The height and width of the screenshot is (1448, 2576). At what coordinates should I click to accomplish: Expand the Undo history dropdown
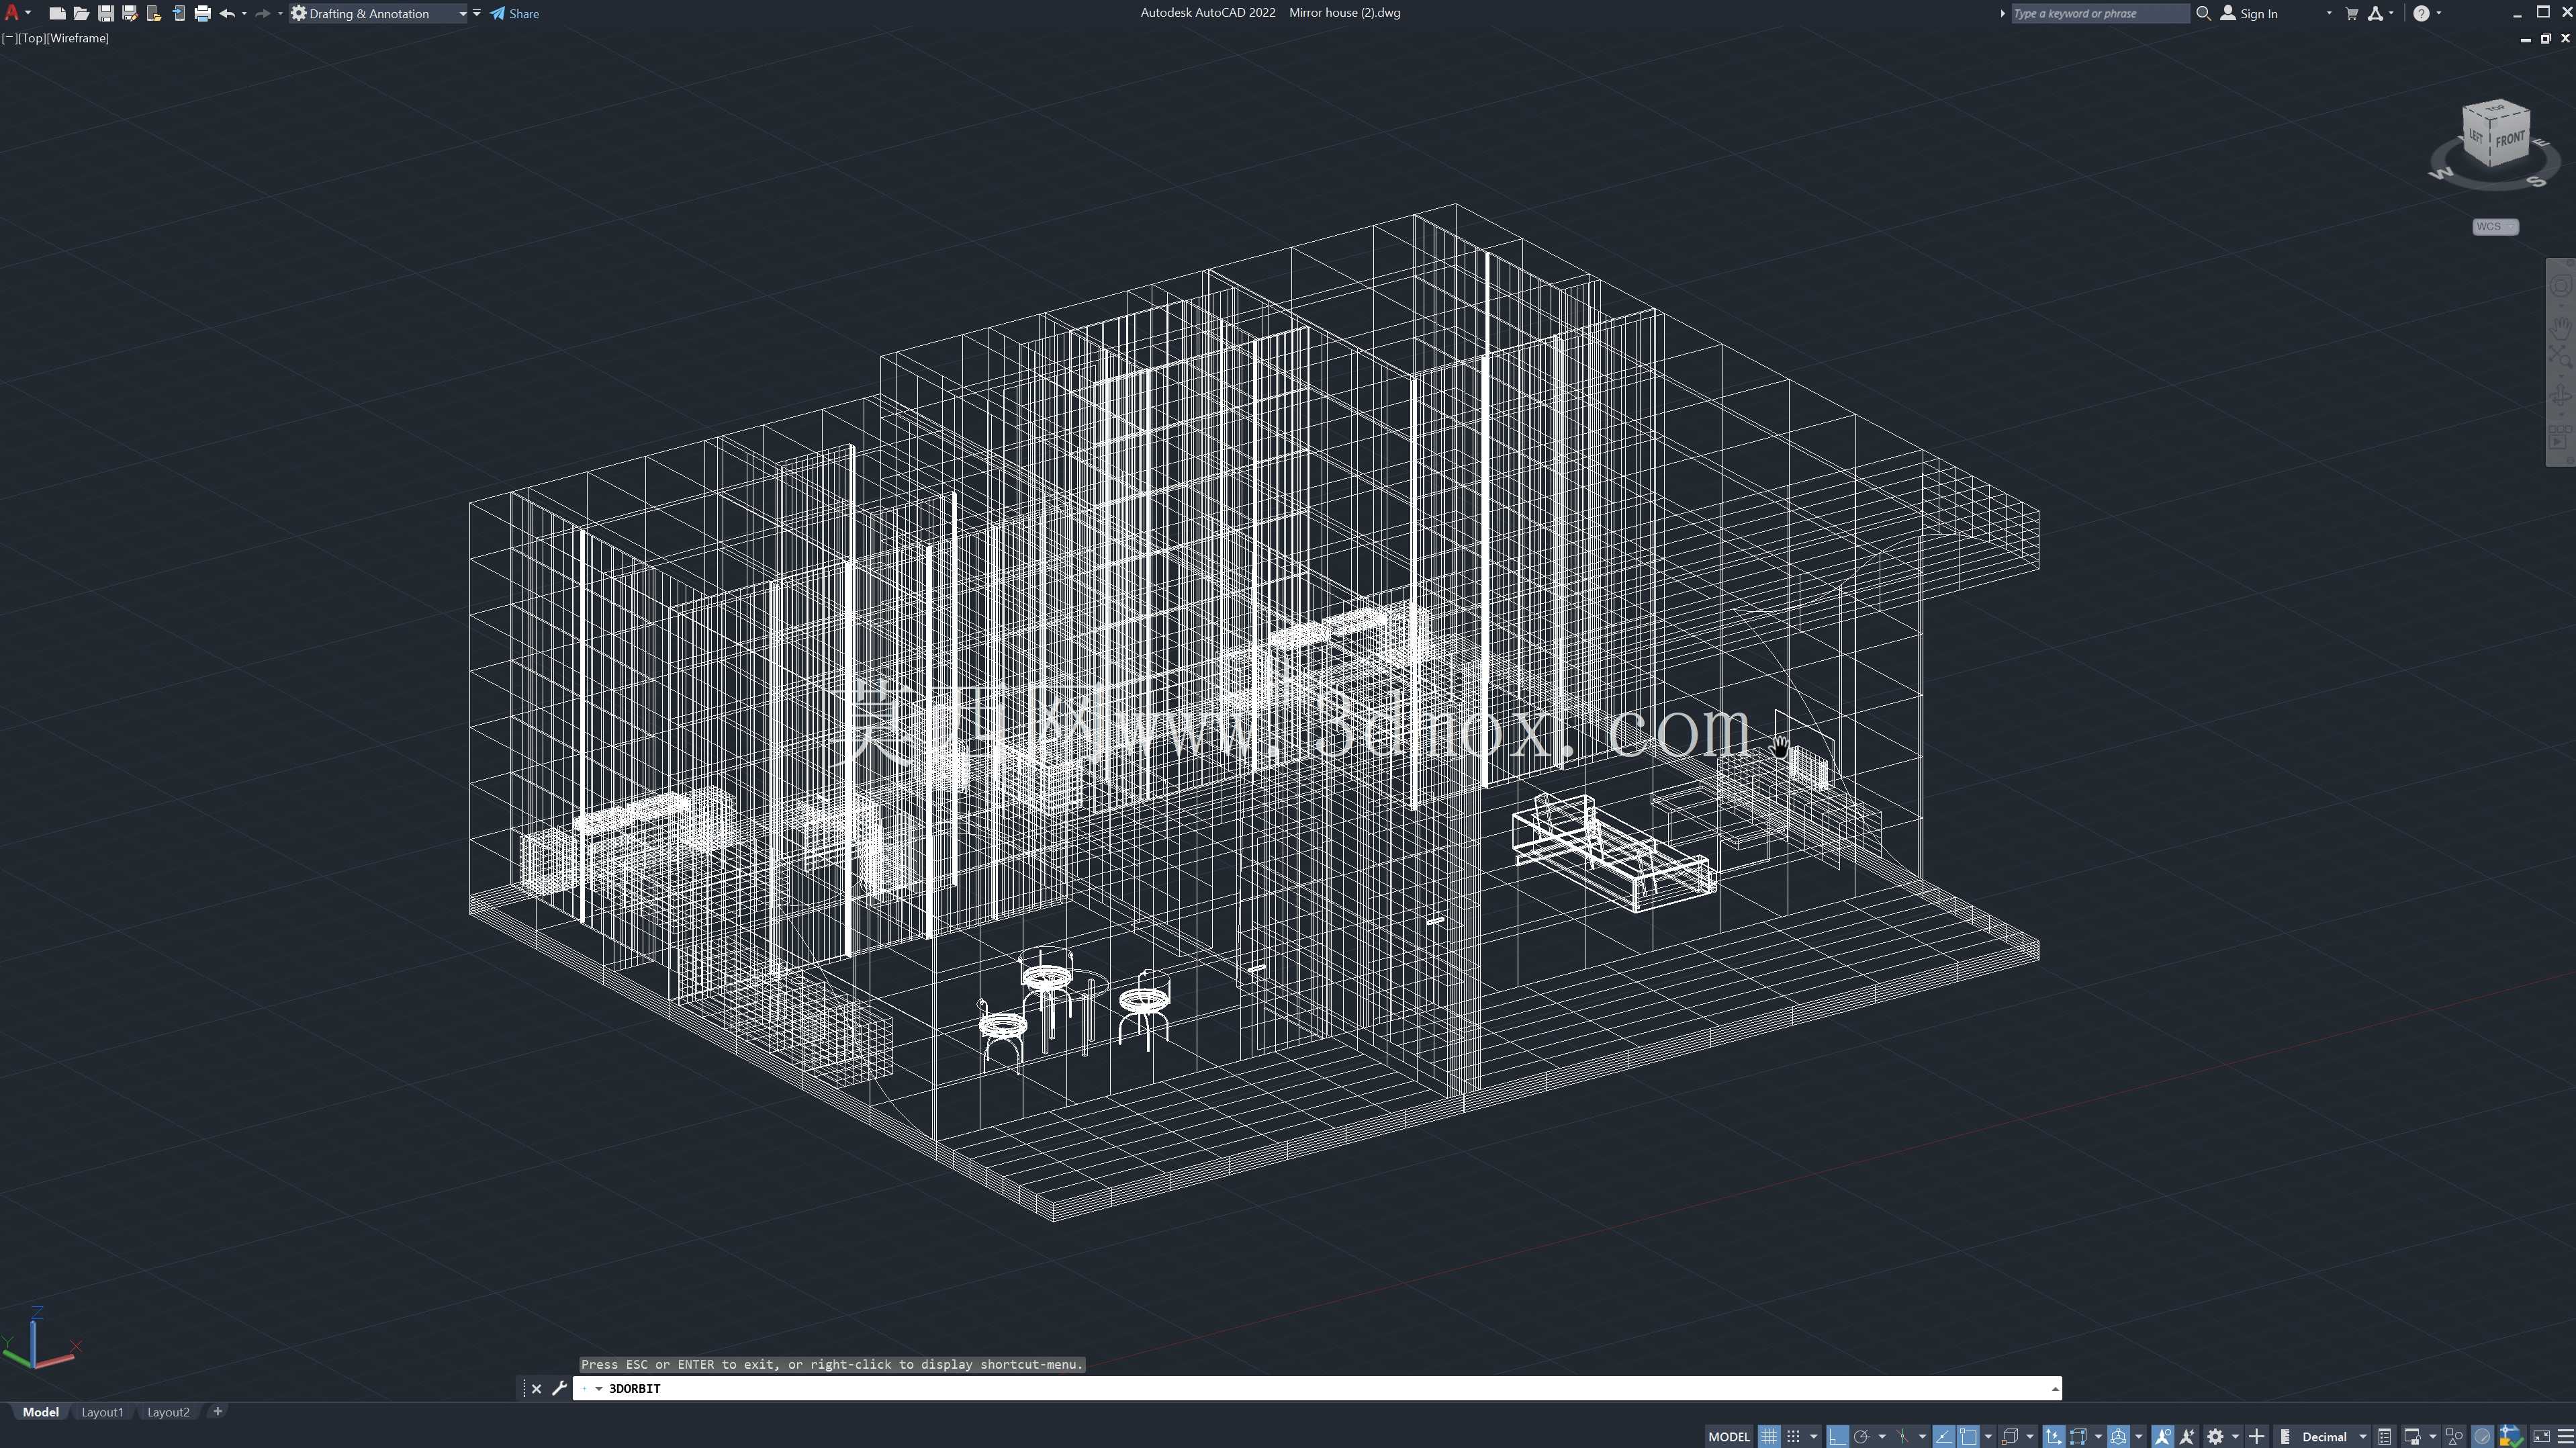click(x=244, y=13)
